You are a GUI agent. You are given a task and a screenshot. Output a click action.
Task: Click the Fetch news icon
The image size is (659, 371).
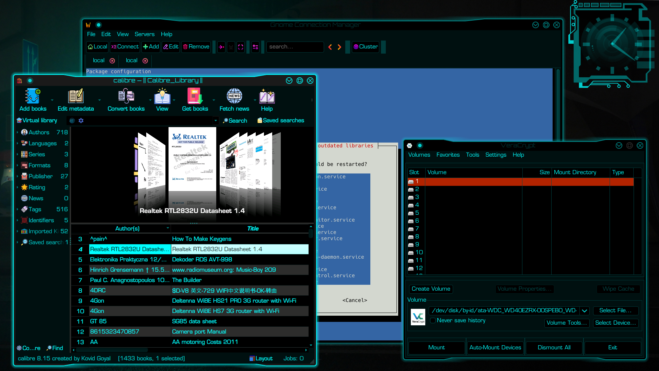pyautogui.click(x=234, y=97)
